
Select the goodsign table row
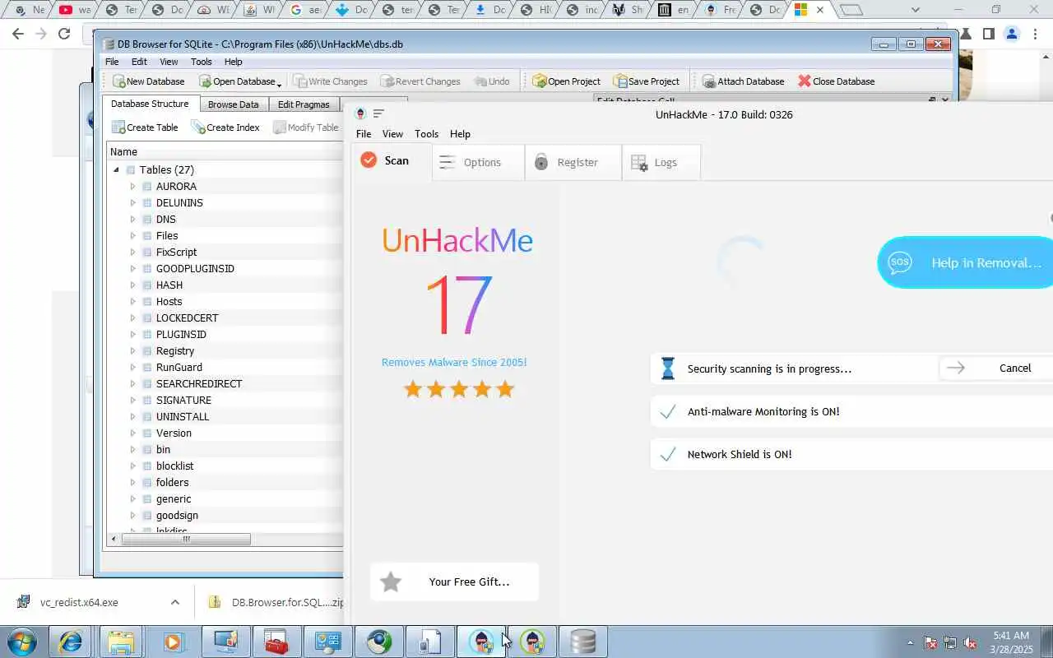[x=177, y=516]
